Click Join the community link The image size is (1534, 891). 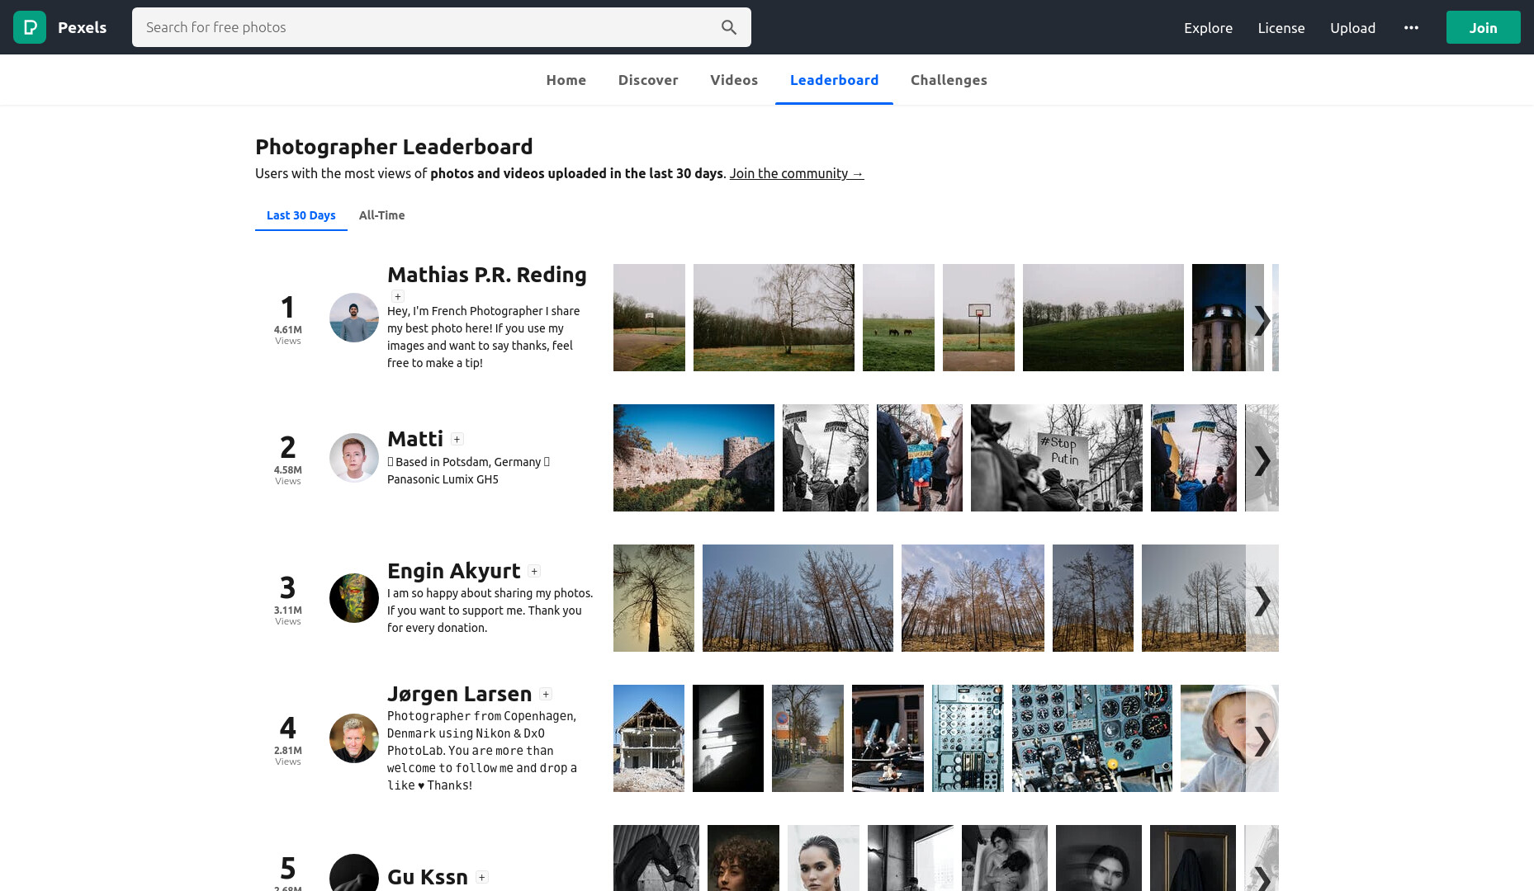pyautogui.click(x=796, y=173)
